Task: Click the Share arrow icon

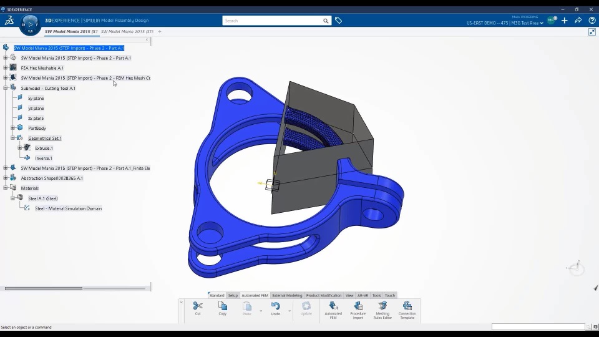Action: [578, 21]
